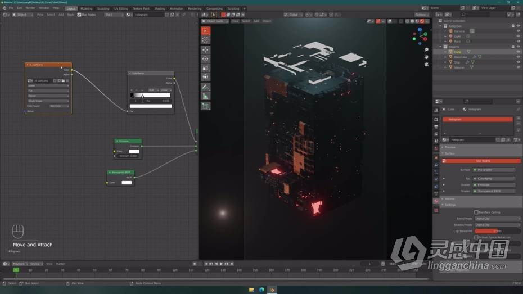This screenshot has height=294, width=523.
Task: Open the Object Data properties tab icon
Action: point(436,194)
